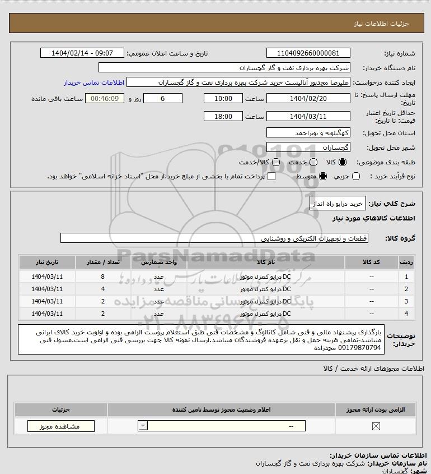Select the کالا/خدمت radio button
431x474 pixels.
click(275, 162)
